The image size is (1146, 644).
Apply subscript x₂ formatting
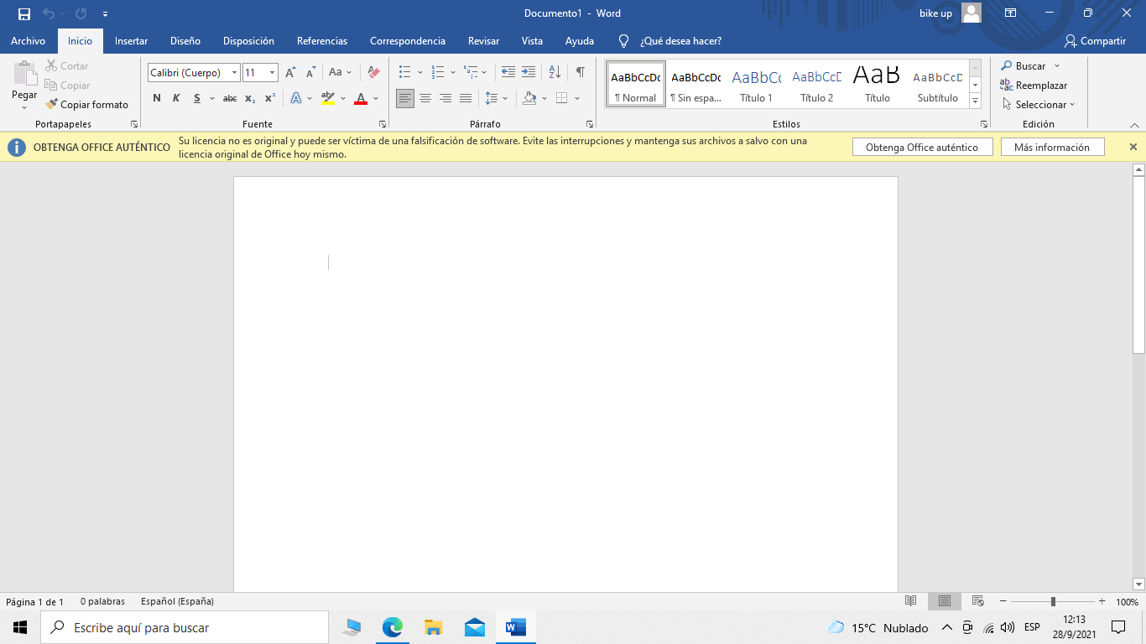(250, 98)
